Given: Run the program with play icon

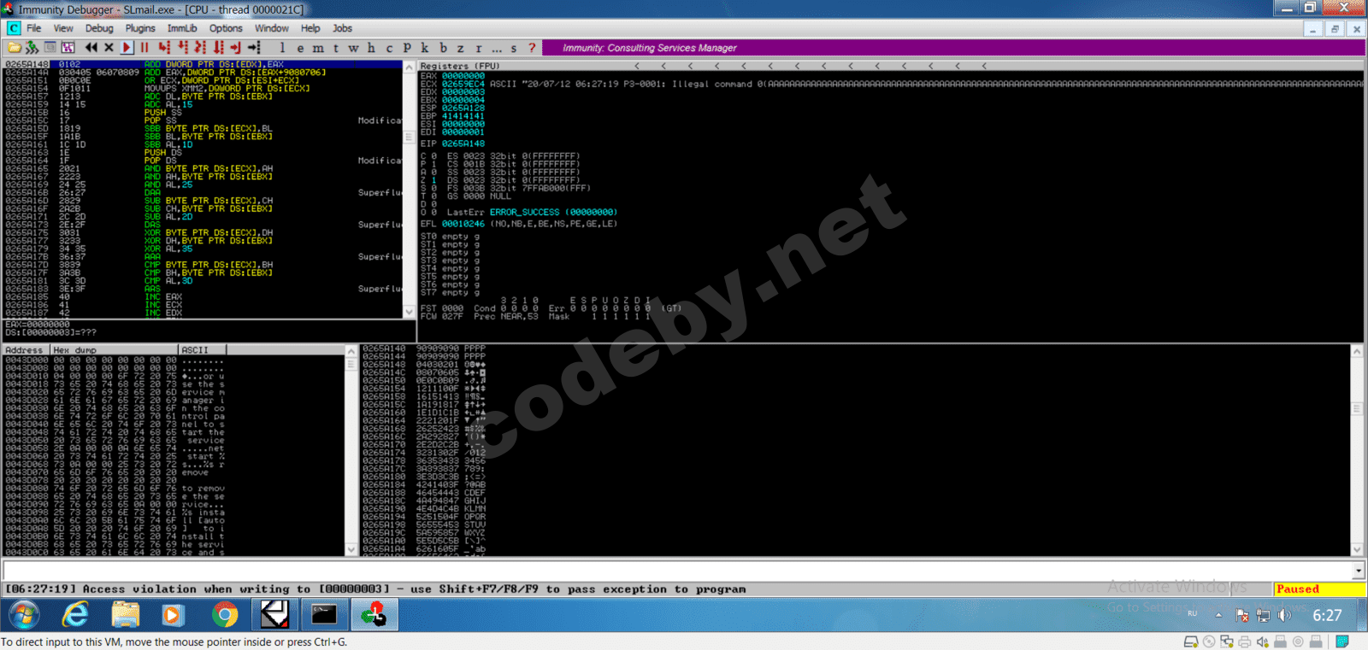Looking at the screenshot, I should pos(127,48).
